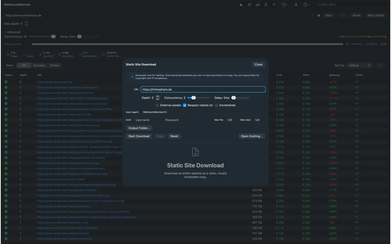Click the URL field containing mitosphere.de
This screenshot has width=391, height=244.
click(x=203, y=89)
